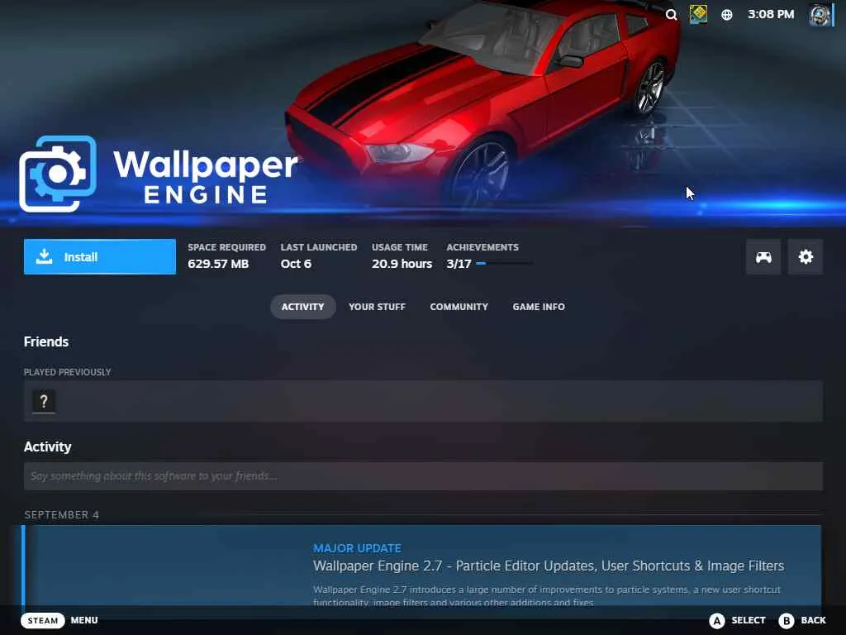Click the STEAM button in footer
846x635 pixels.
(x=43, y=620)
